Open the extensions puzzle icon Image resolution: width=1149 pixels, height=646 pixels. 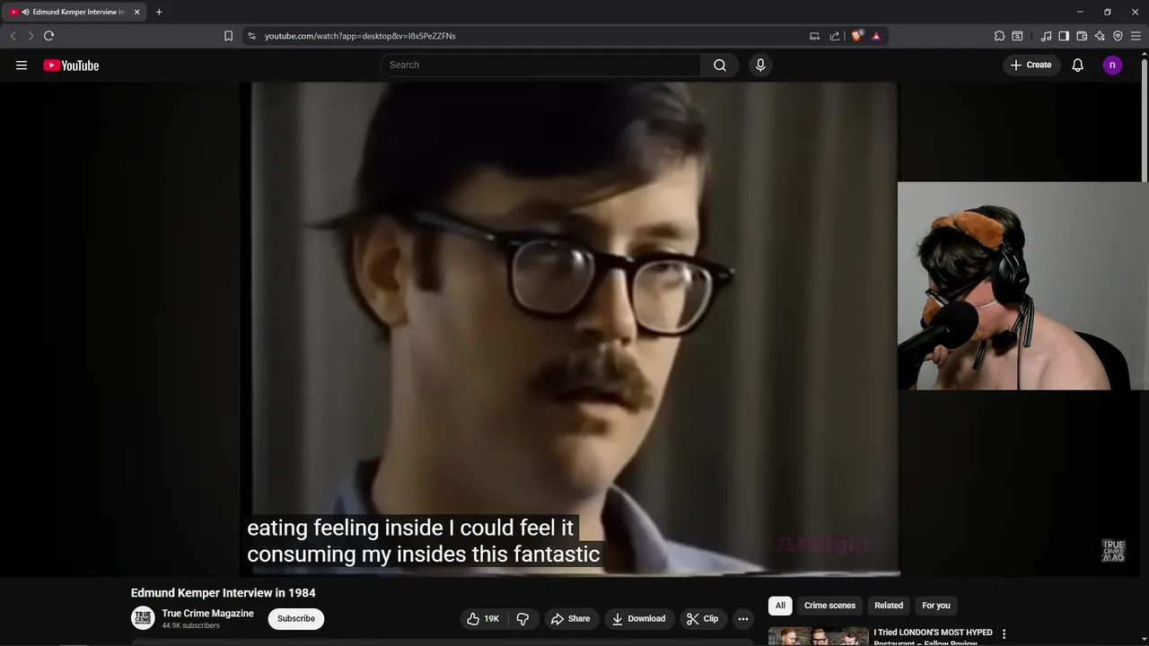(x=999, y=36)
